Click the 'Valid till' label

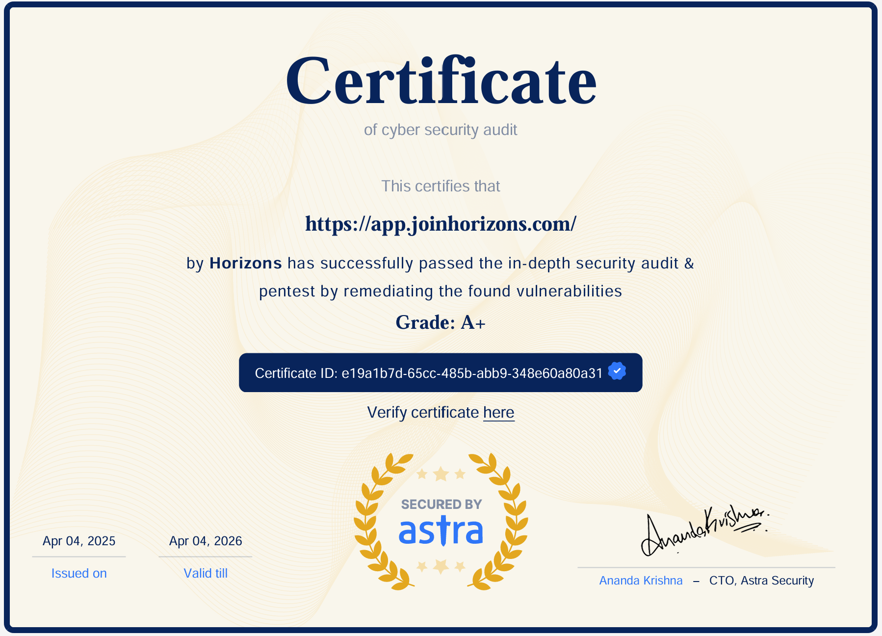coord(206,573)
